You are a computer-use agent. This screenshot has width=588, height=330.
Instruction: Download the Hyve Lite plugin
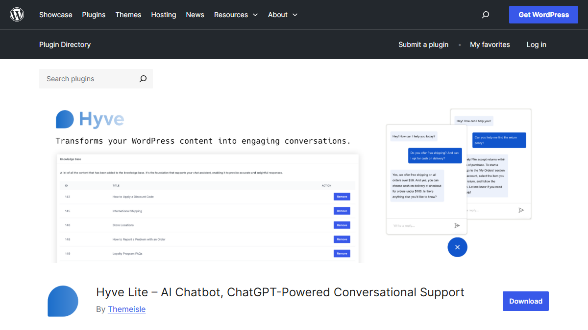[526, 301]
